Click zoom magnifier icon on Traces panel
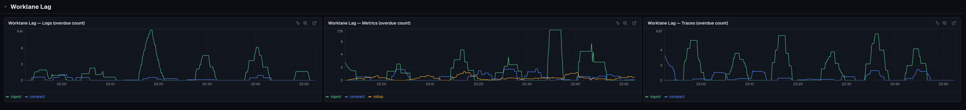Viewport: 966px width, 110px height. point(945,23)
